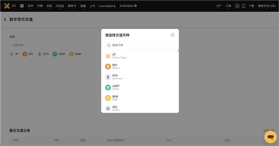Open the apps grid menu icon
Image resolution: width=279 pixels, height=146 pixels.
pos(22,6)
